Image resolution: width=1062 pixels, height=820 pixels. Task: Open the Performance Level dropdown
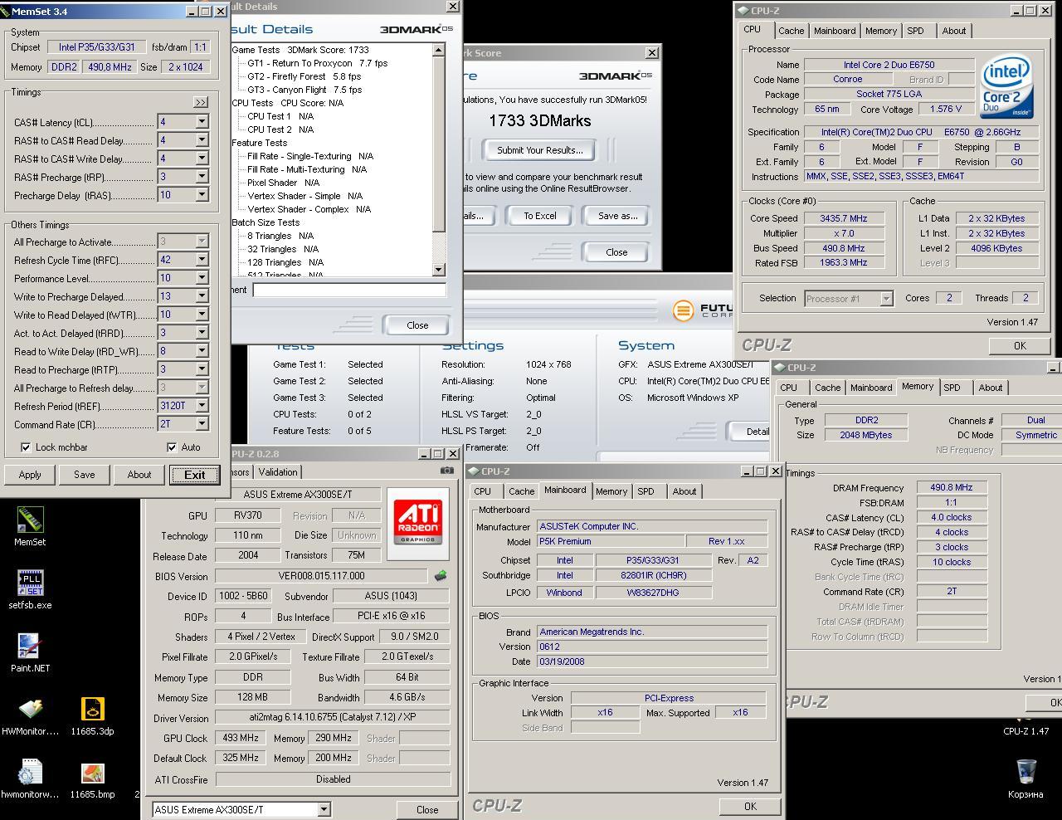[x=202, y=278]
